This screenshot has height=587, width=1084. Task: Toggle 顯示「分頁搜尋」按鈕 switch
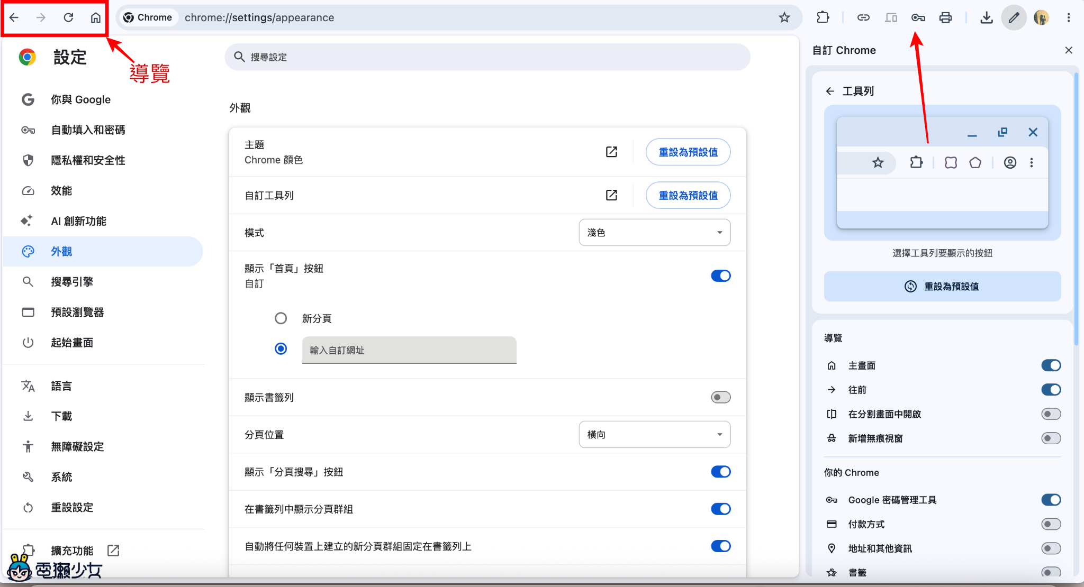[x=720, y=472]
